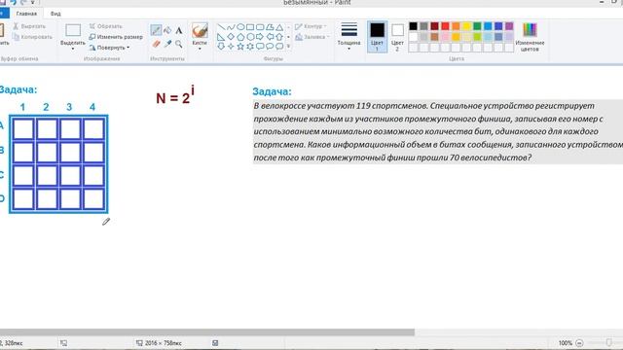Choose the Triangle shape

pyautogui.click(x=279, y=27)
